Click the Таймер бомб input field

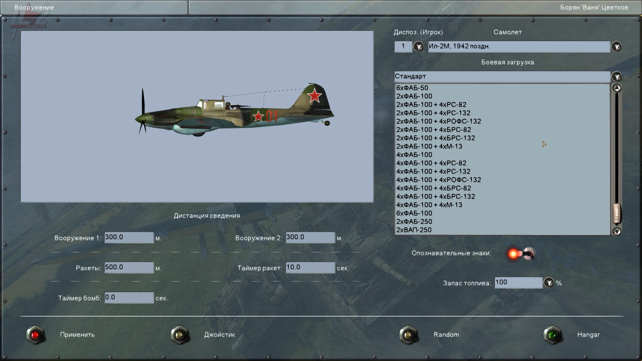pos(129,297)
